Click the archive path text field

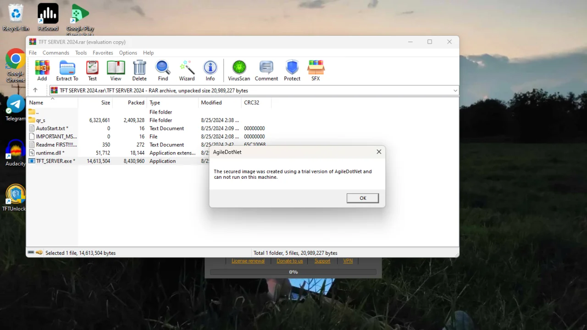coord(255,90)
